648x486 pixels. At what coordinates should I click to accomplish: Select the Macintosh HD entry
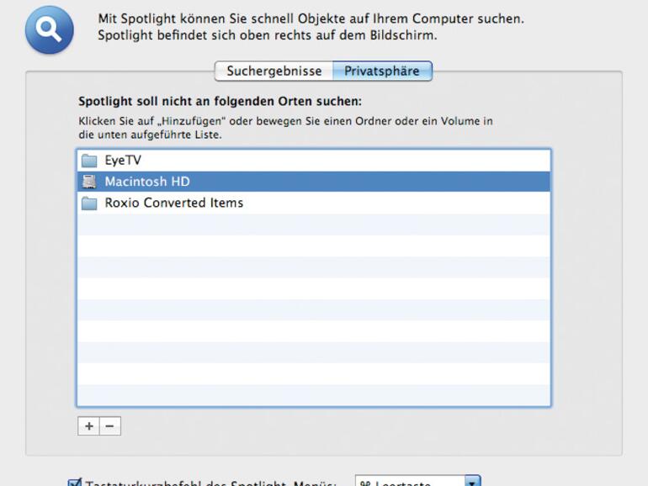314,182
